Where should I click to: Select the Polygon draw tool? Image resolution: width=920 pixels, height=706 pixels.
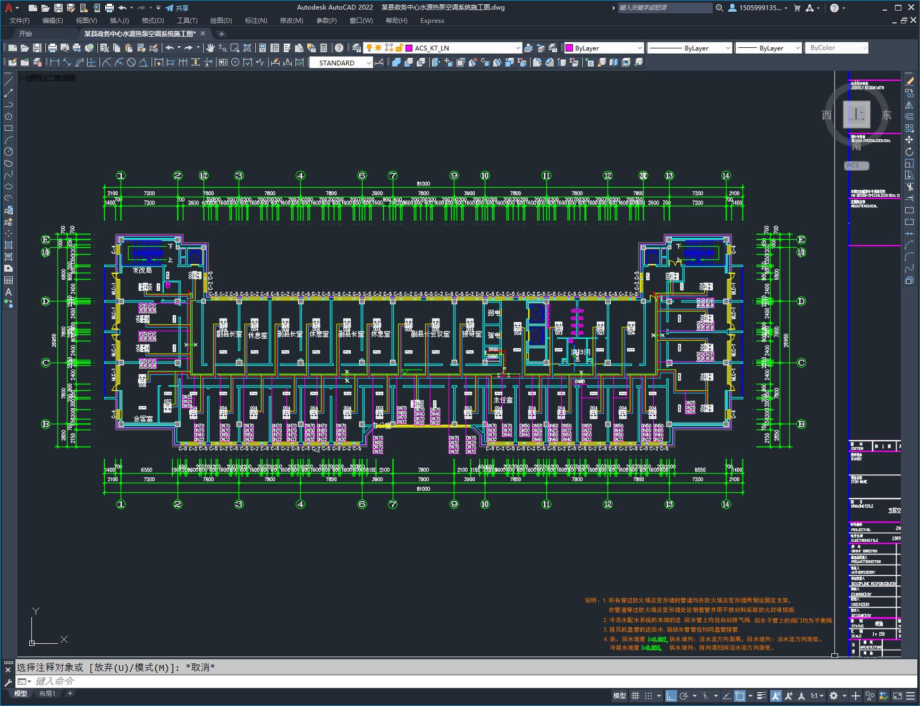[9, 116]
